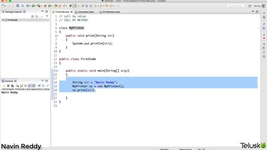Maximize the Console panel

click(46, 81)
